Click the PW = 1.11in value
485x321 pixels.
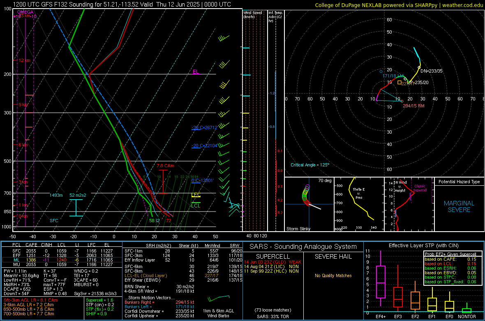click(x=15, y=271)
